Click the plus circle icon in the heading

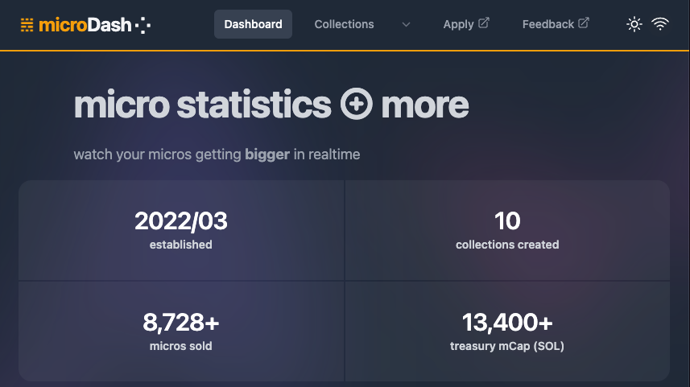(357, 105)
